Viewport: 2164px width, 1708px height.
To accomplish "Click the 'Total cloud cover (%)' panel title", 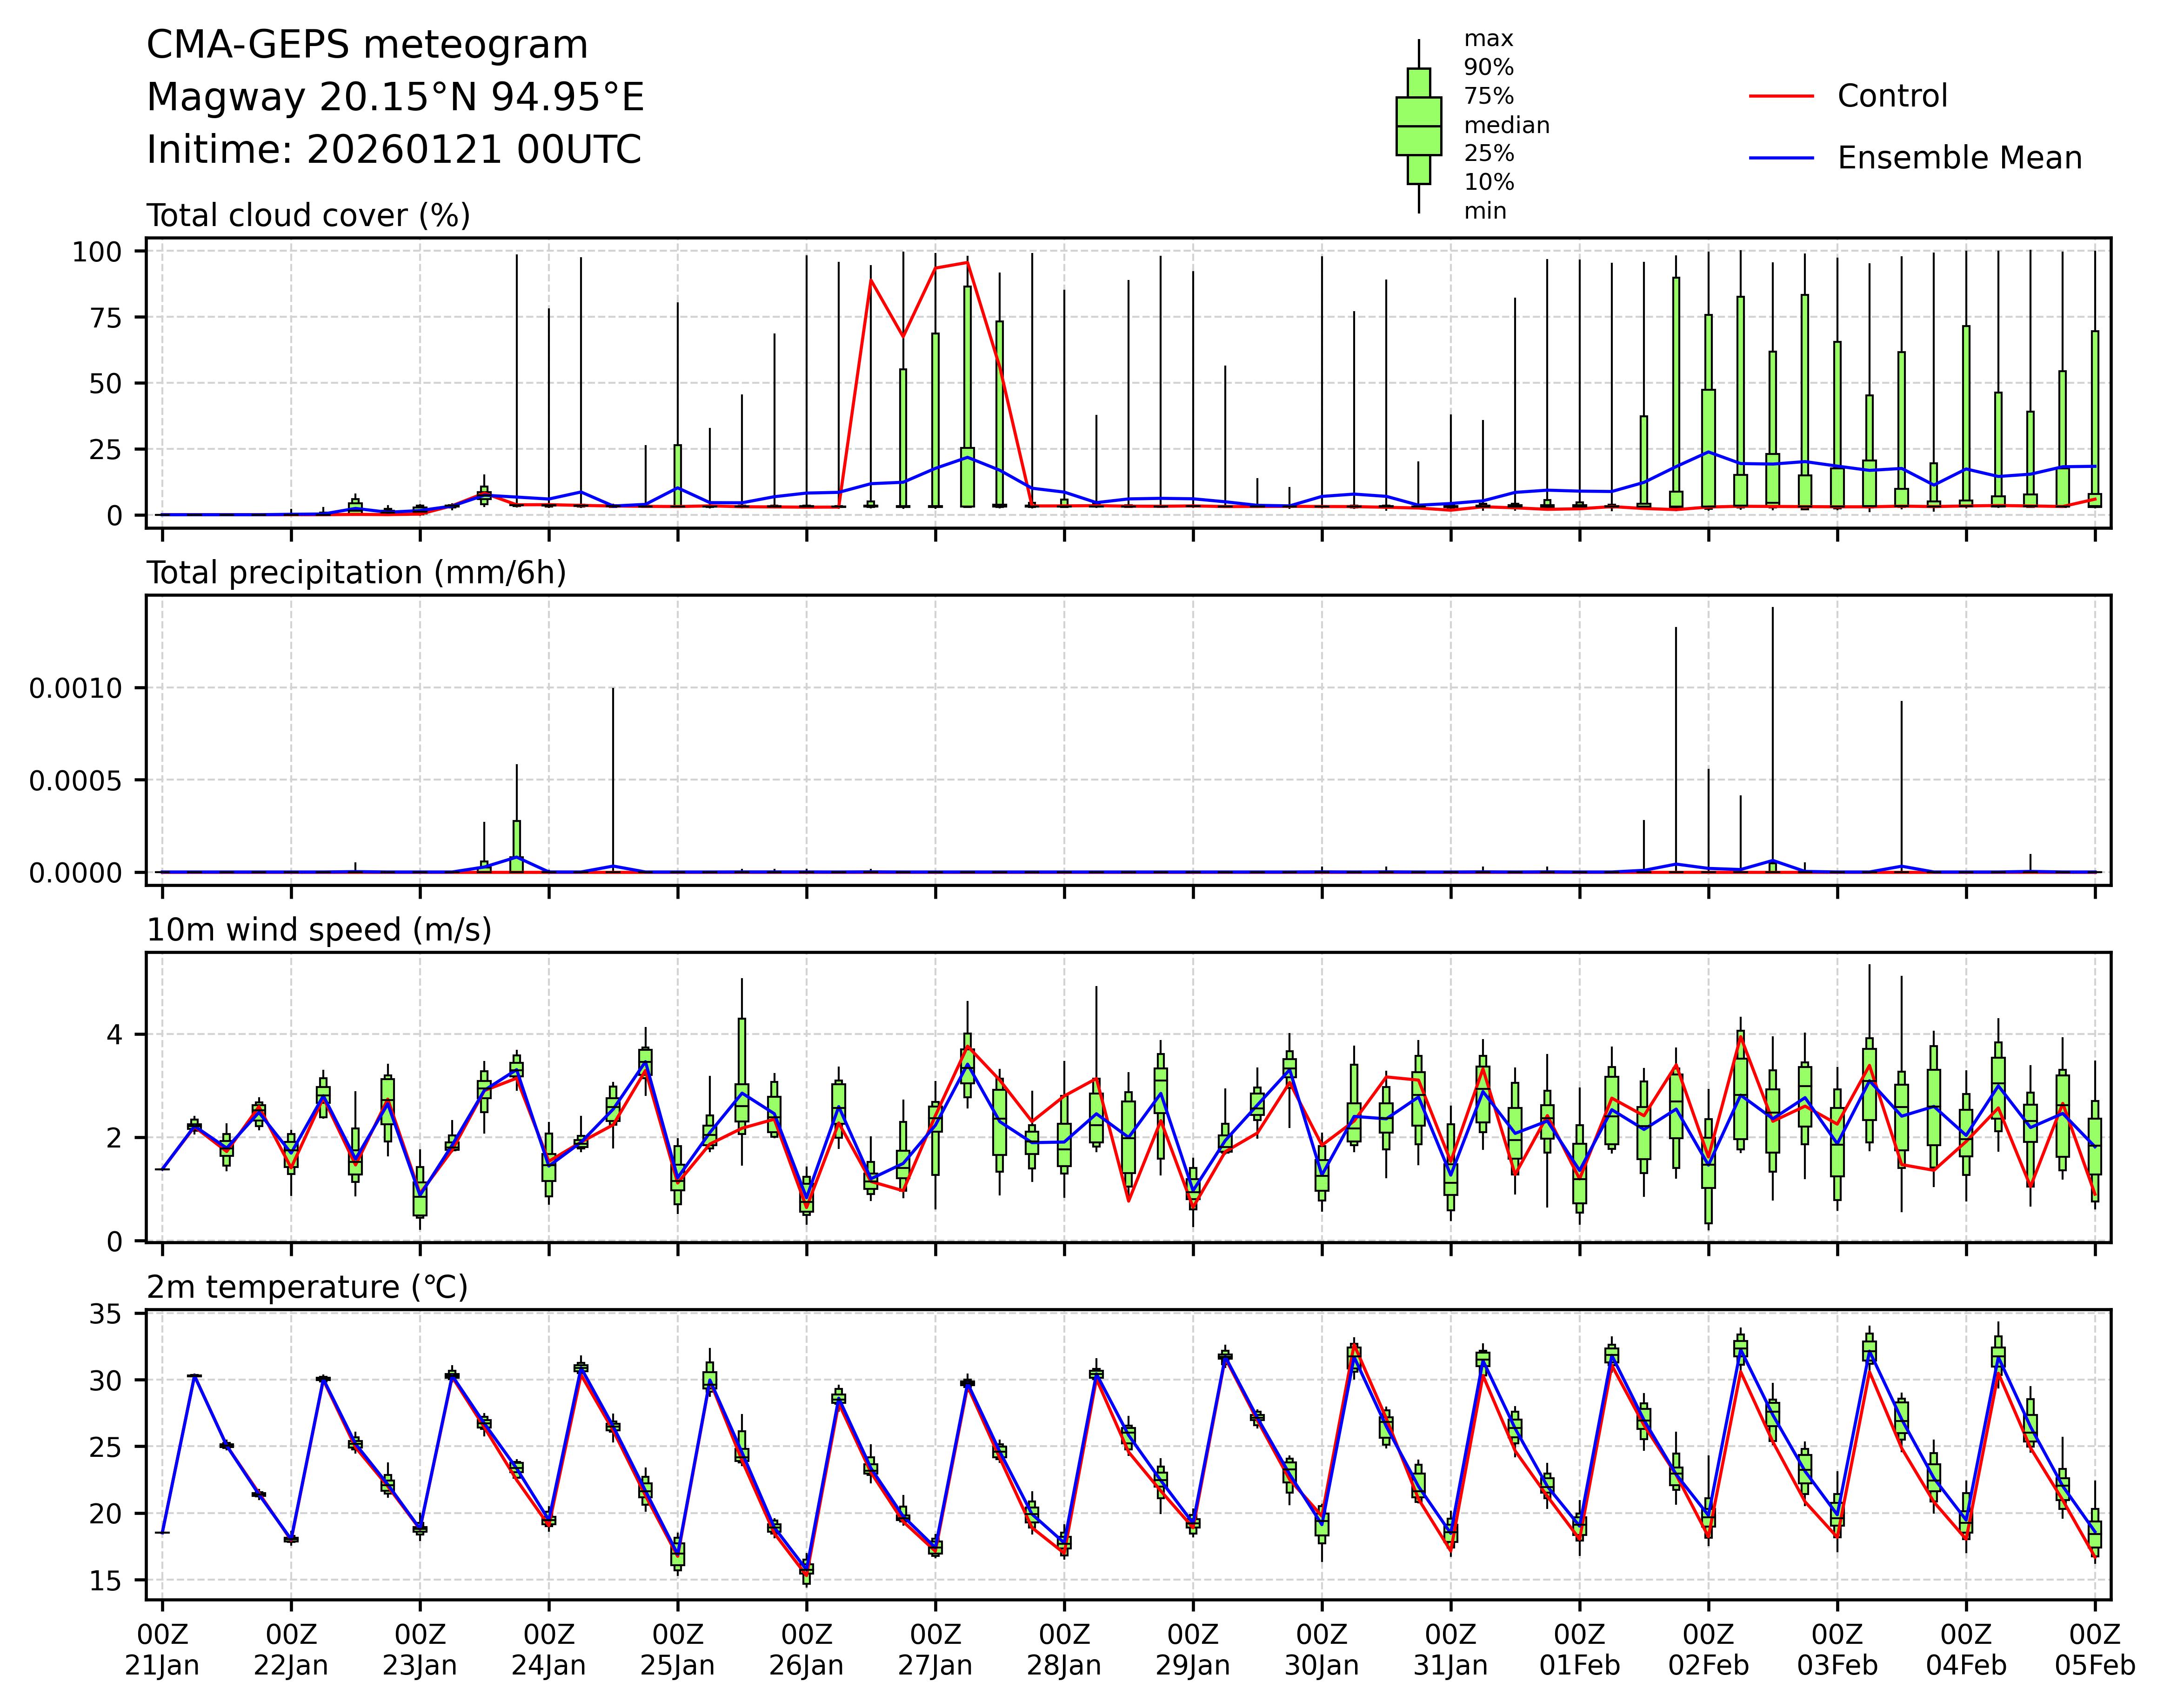I will coord(308,215).
